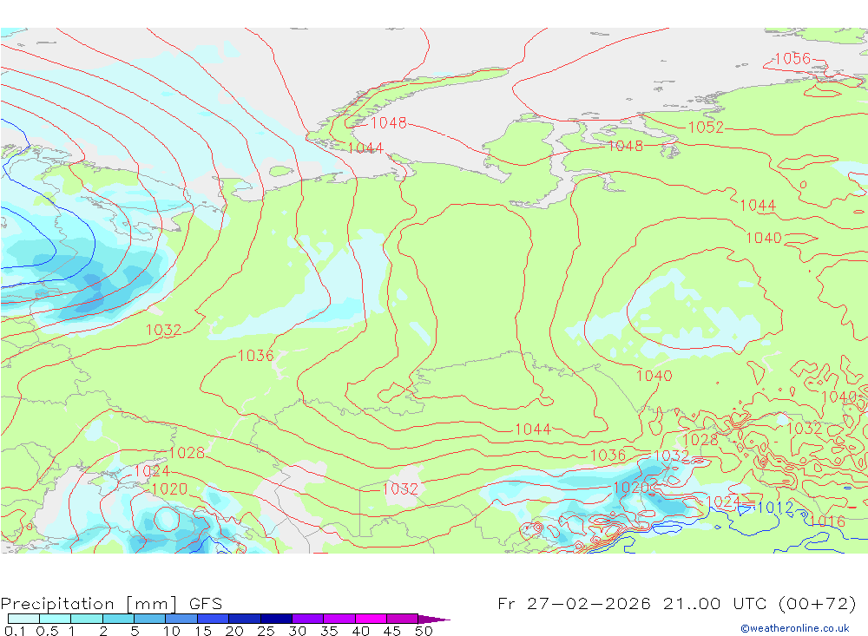The height and width of the screenshot is (636, 868).
Task: Pick the 5–10 mm legend swatch
Action: point(149,619)
